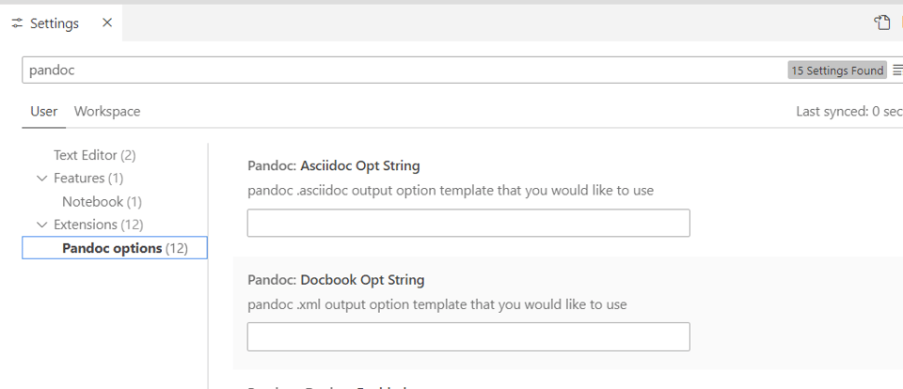
Task: Switch to the User settings tab
Action: point(44,111)
